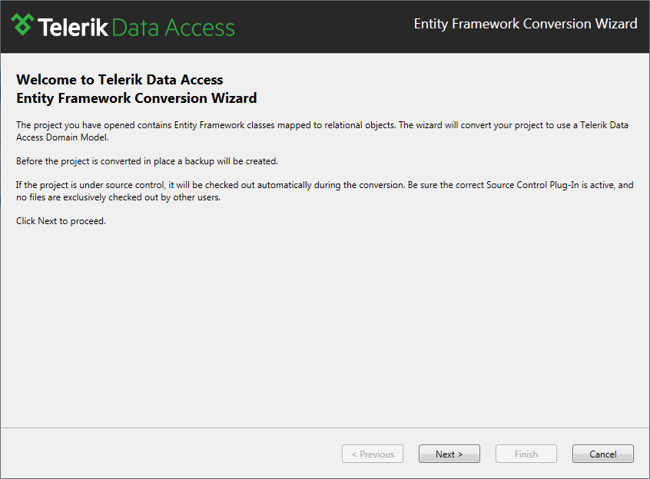This screenshot has width=650, height=479.
Task: Click the line no files are exclusively checked out
Action: coord(118,197)
